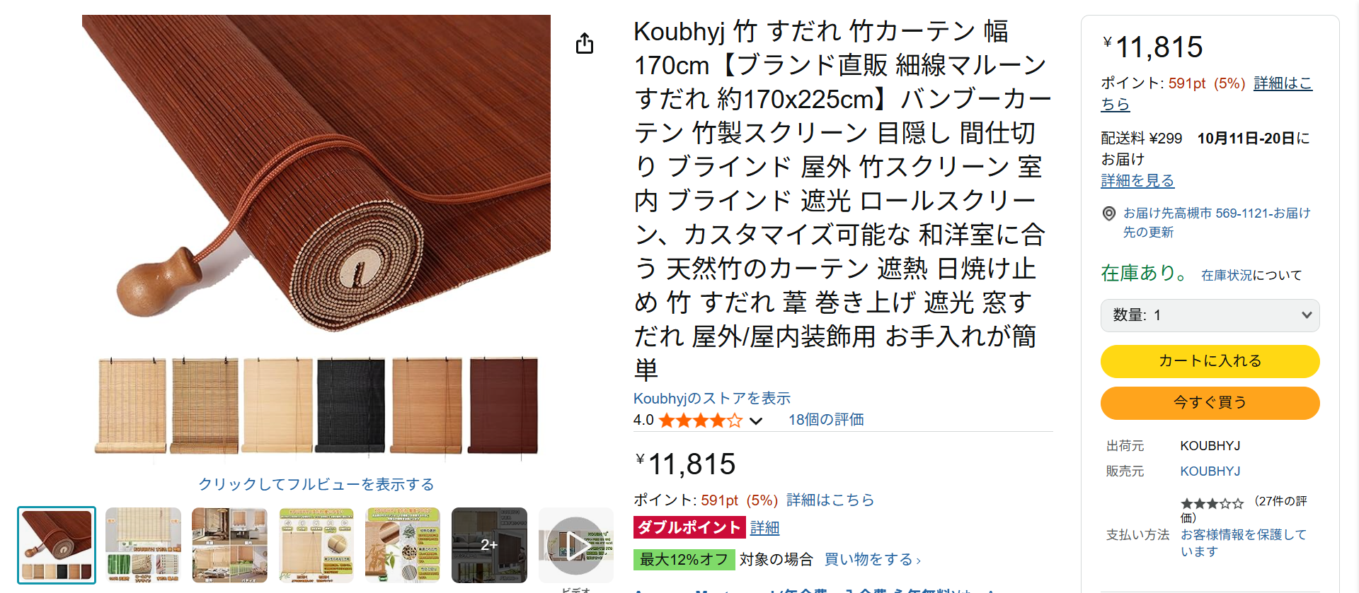Select the third room scenes thumbnail
The width and height of the screenshot is (1359, 593).
[229, 545]
